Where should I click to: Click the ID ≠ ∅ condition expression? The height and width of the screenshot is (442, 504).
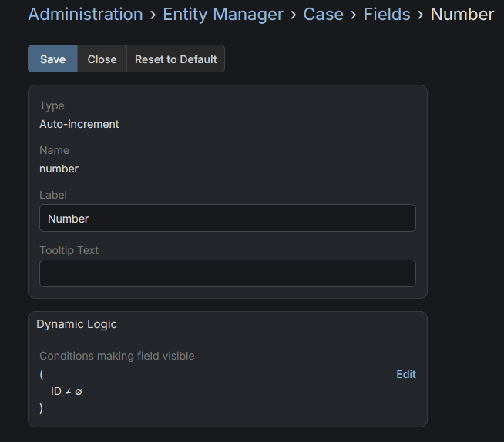tap(66, 391)
